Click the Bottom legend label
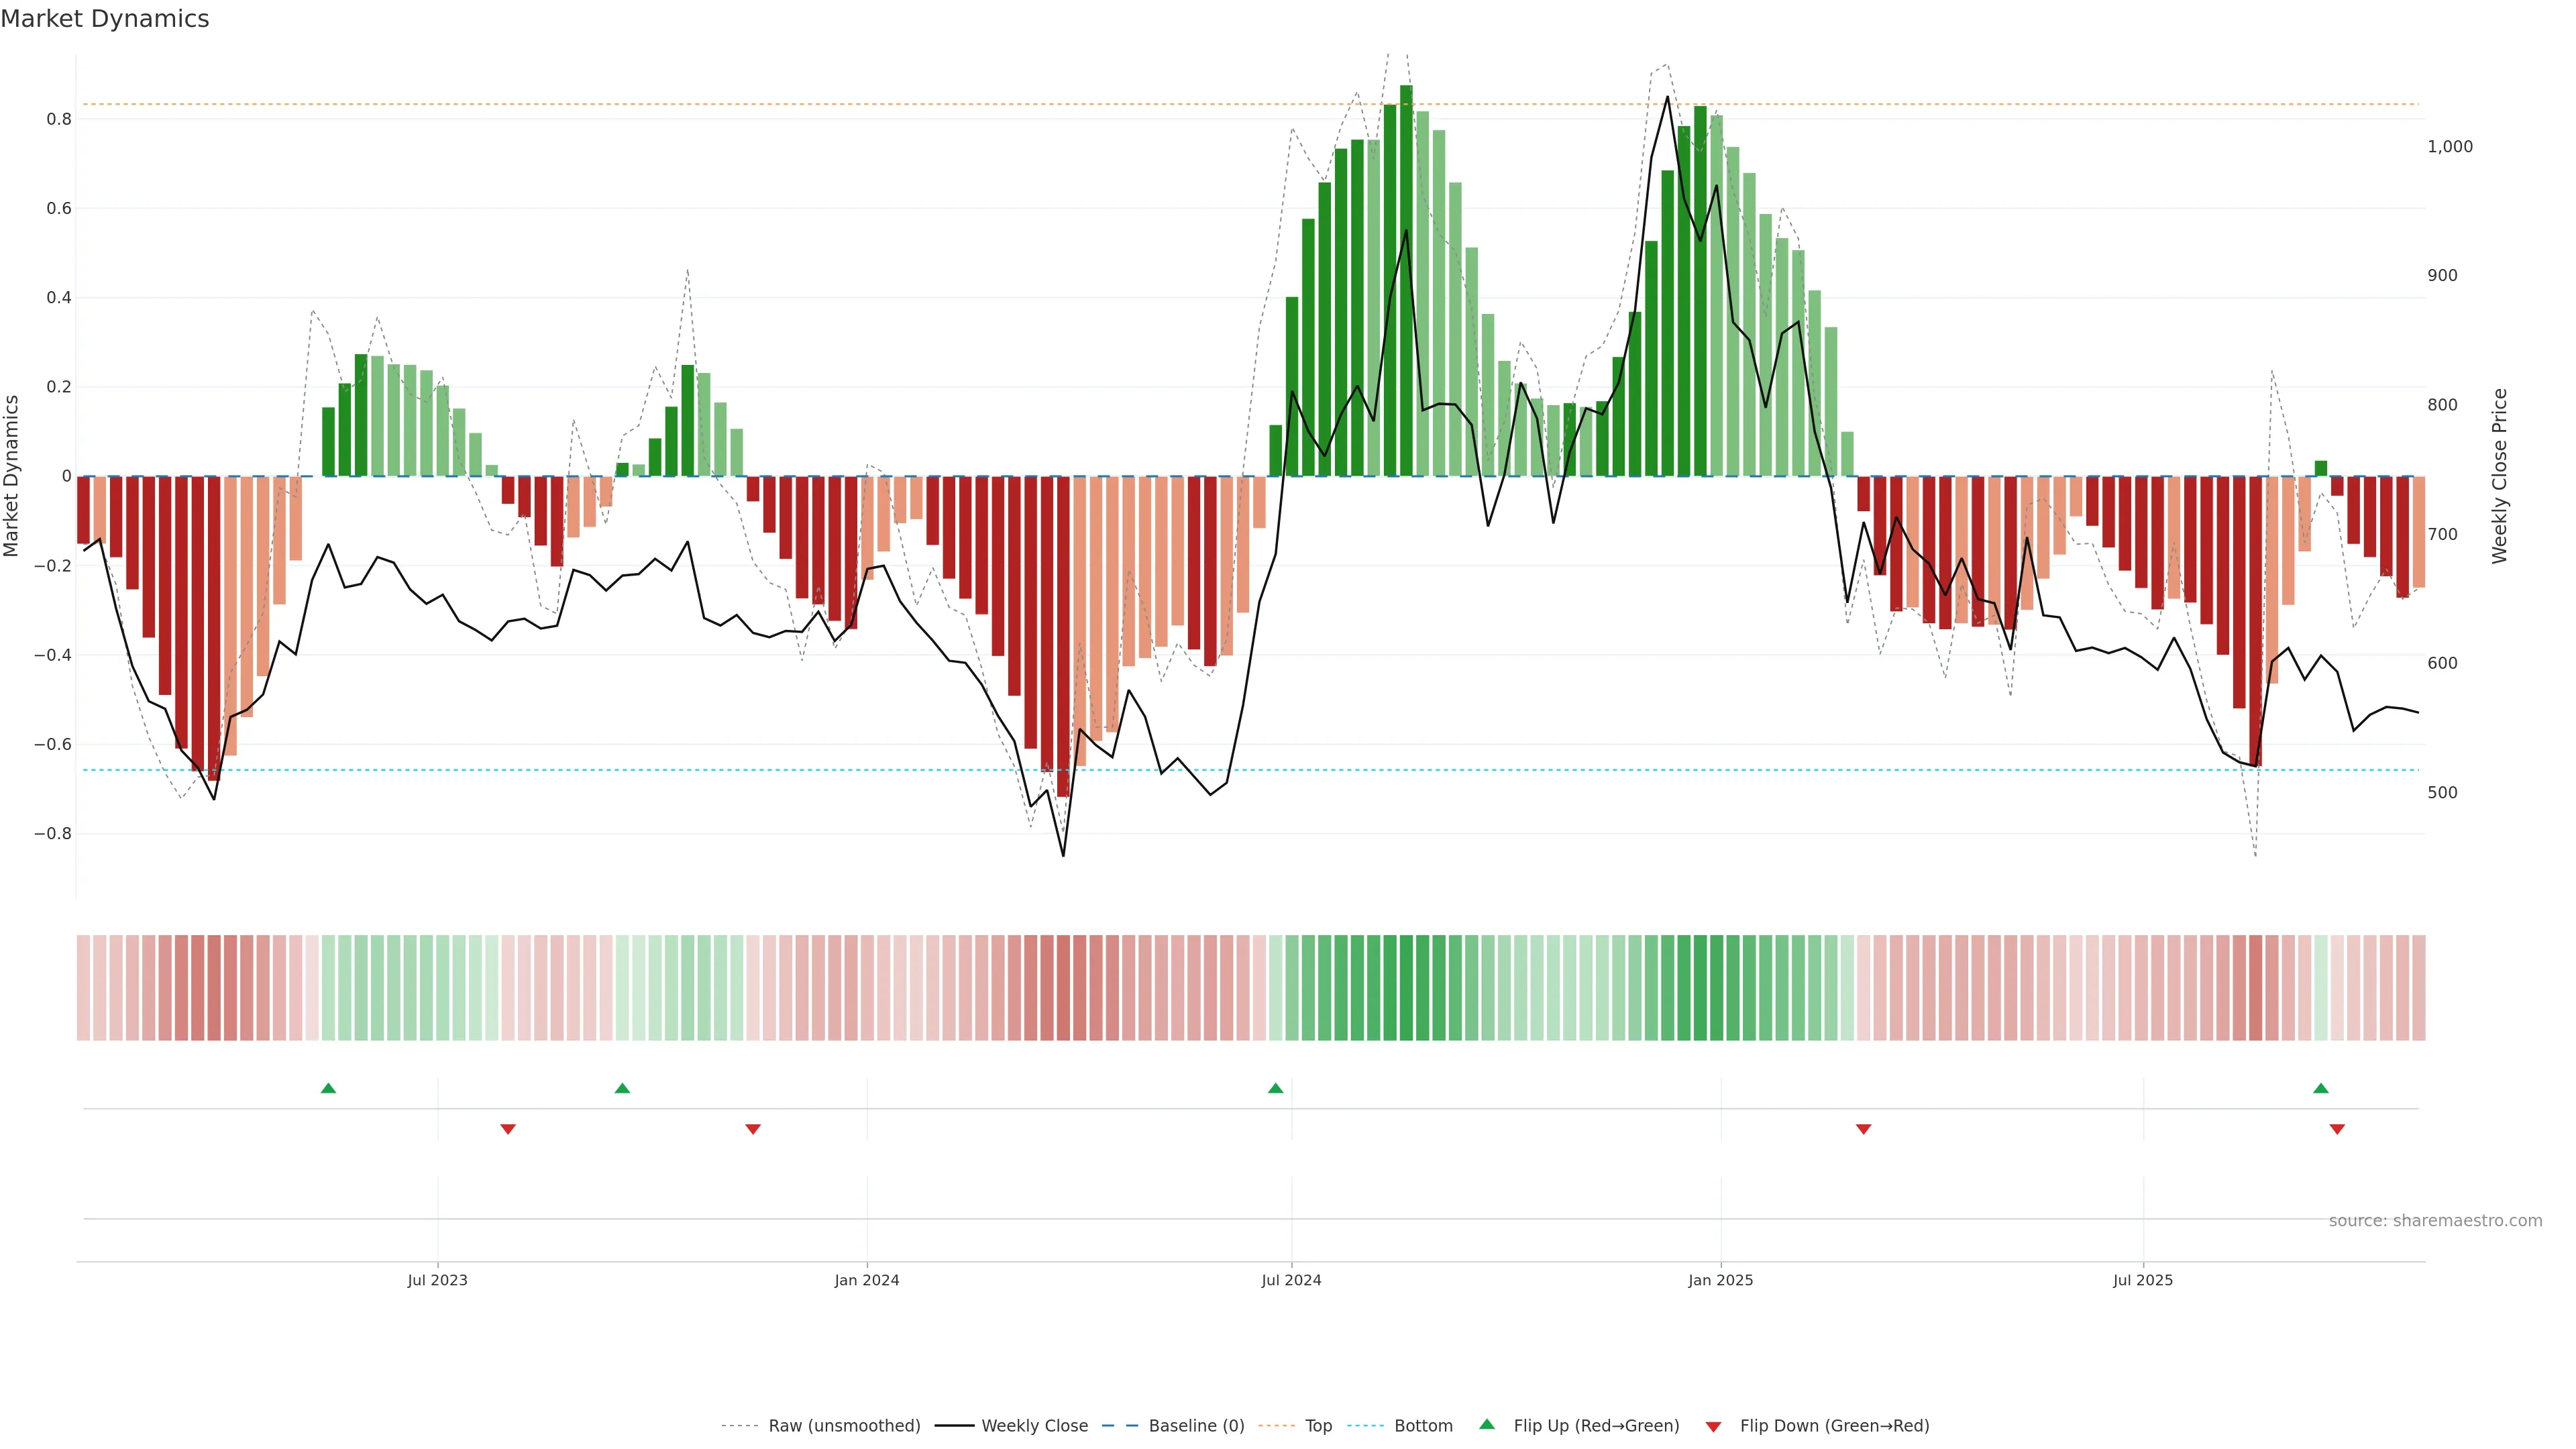 [1423, 1426]
